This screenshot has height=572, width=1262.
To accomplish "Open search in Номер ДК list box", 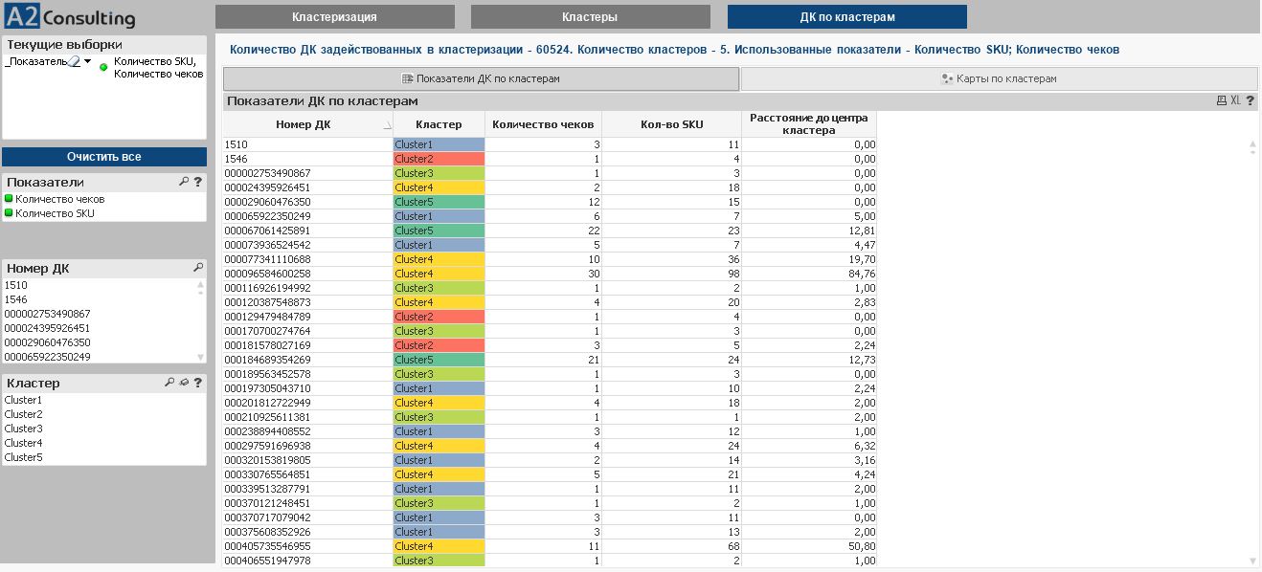I will [198, 268].
